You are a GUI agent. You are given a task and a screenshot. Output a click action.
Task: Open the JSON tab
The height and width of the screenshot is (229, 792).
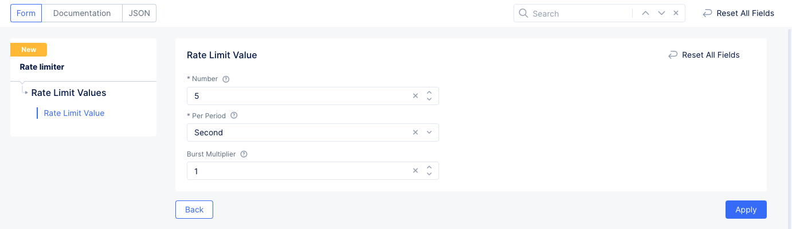pos(139,13)
